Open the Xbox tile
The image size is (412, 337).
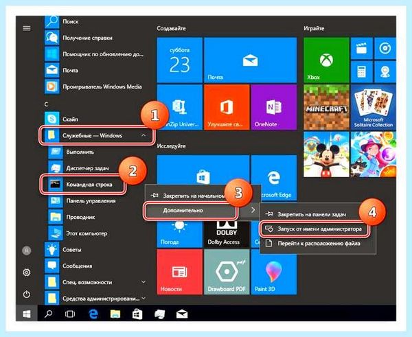pos(326,60)
